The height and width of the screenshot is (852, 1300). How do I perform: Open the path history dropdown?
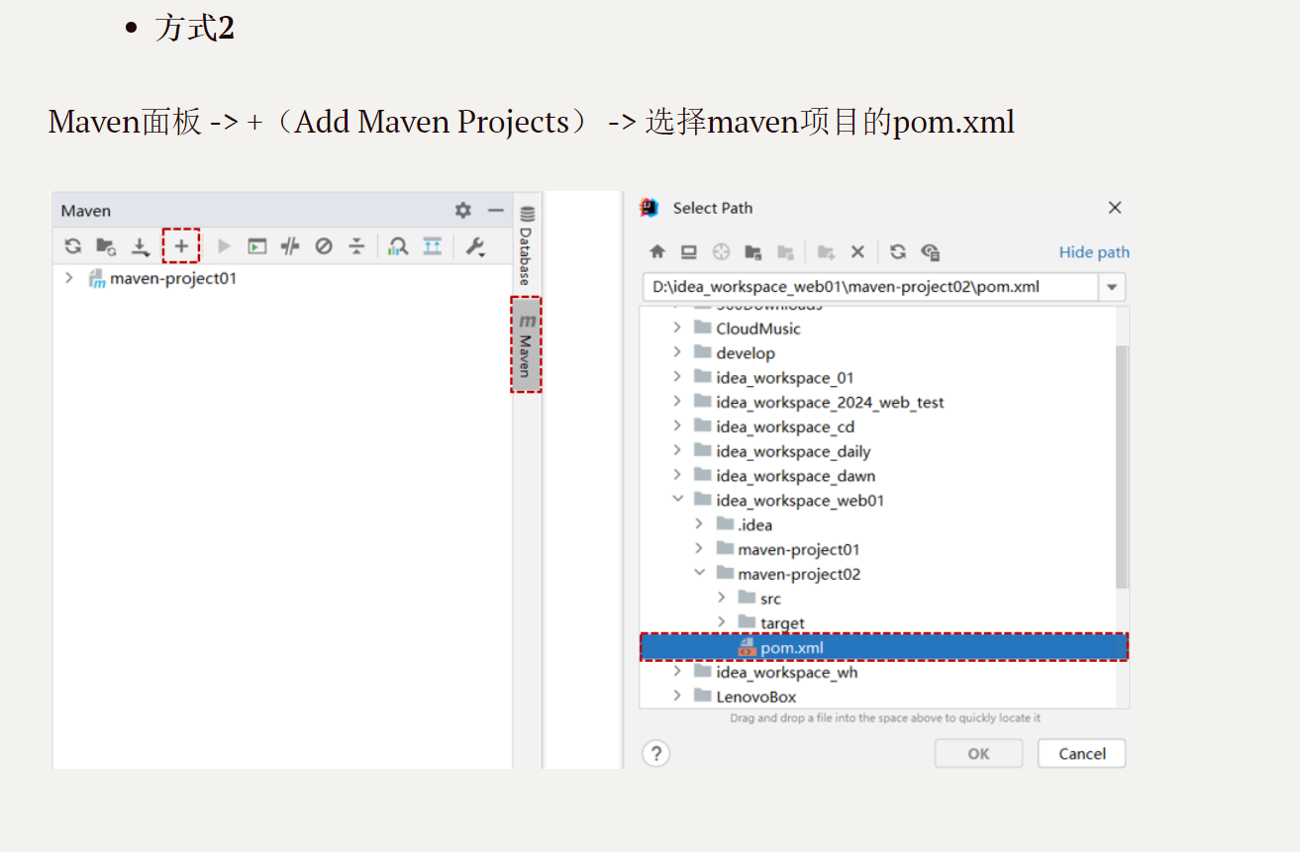(x=1112, y=288)
